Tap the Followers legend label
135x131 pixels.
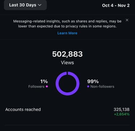click(x=36, y=87)
